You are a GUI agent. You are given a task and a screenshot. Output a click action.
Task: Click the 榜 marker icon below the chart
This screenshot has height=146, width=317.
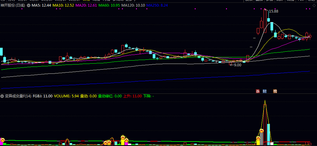pos(275,91)
